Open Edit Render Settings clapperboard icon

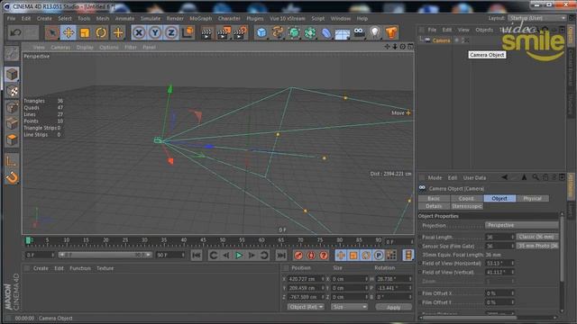point(241,32)
